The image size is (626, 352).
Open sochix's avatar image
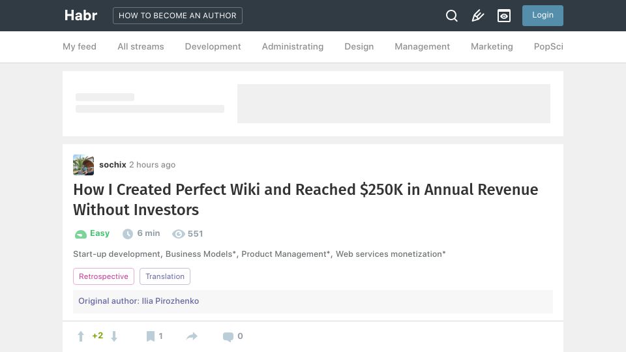click(83, 165)
